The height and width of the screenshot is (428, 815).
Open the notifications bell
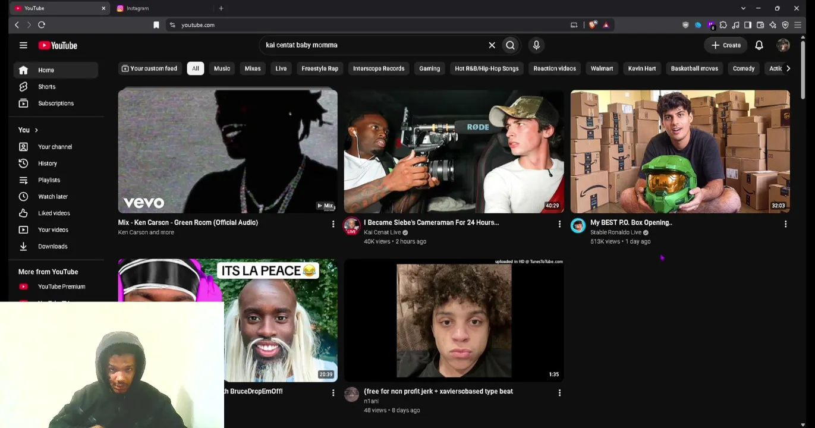(x=759, y=45)
